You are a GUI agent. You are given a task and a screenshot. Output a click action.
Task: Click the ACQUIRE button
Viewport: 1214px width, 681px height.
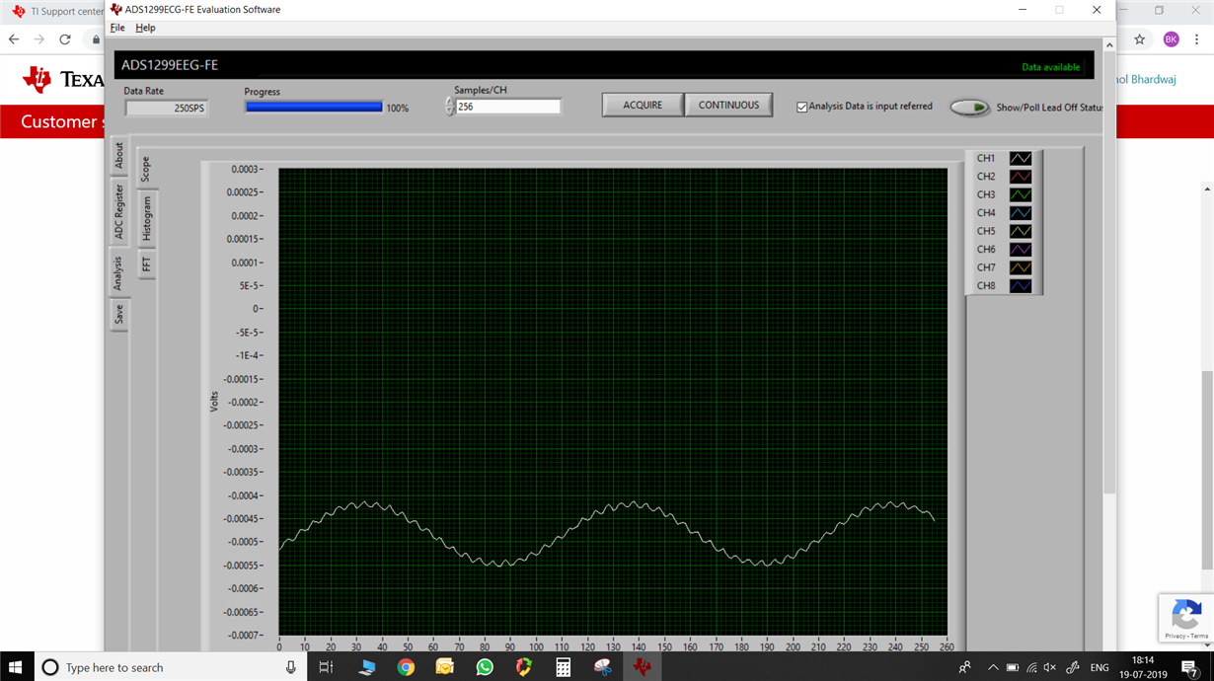click(643, 105)
